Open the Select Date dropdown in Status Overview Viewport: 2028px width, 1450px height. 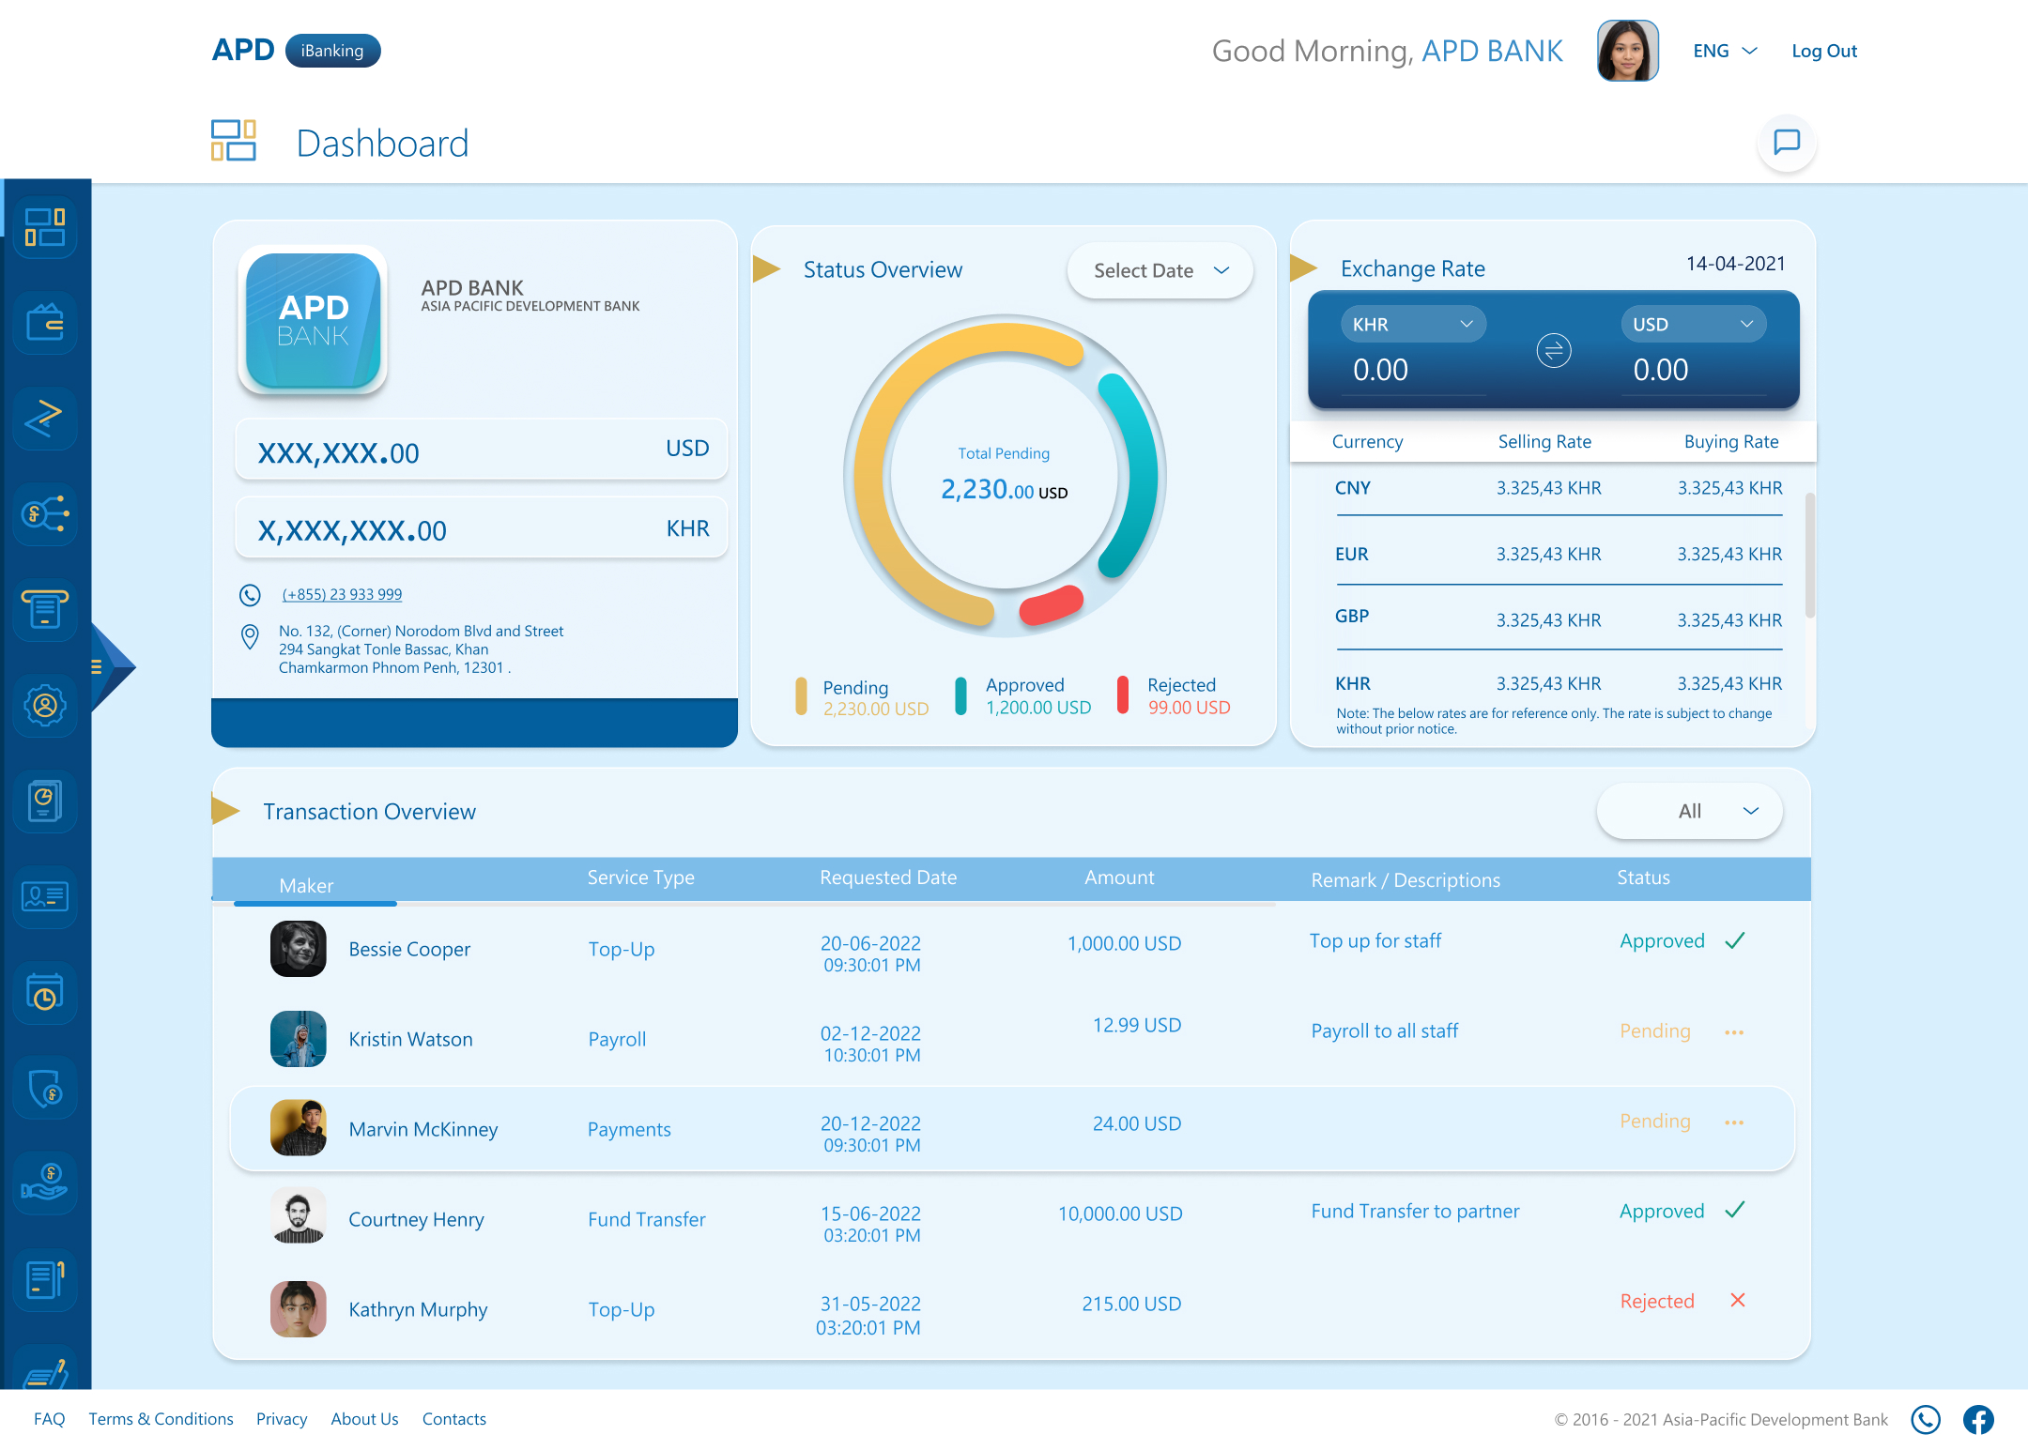coord(1160,270)
